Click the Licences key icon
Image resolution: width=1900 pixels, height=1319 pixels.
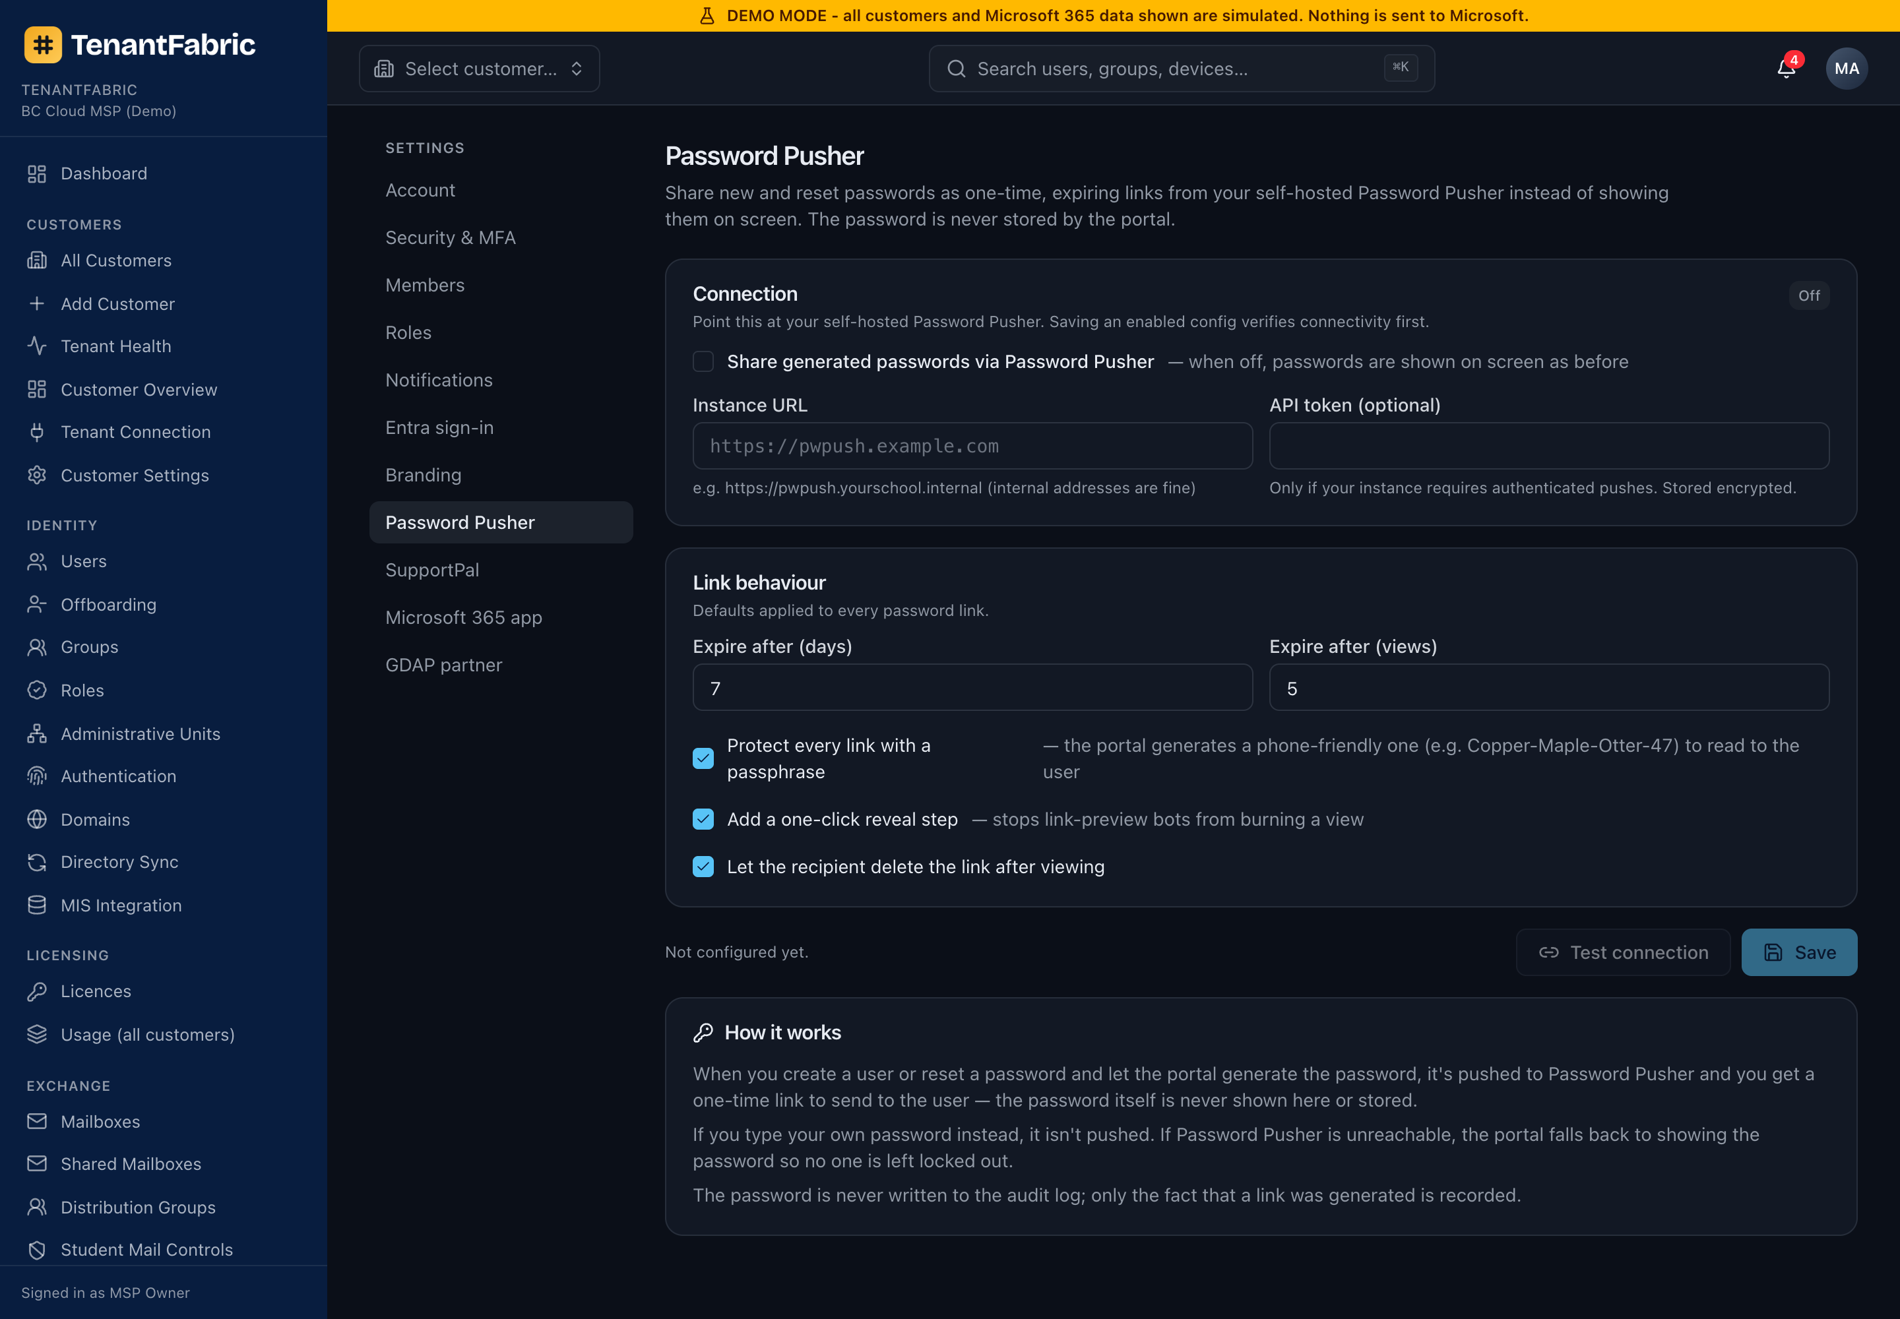(x=36, y=991)
